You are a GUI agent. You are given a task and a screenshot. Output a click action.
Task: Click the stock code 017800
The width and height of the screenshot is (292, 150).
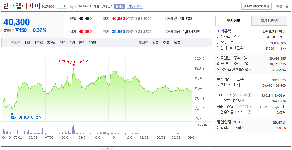coord(48,7)
